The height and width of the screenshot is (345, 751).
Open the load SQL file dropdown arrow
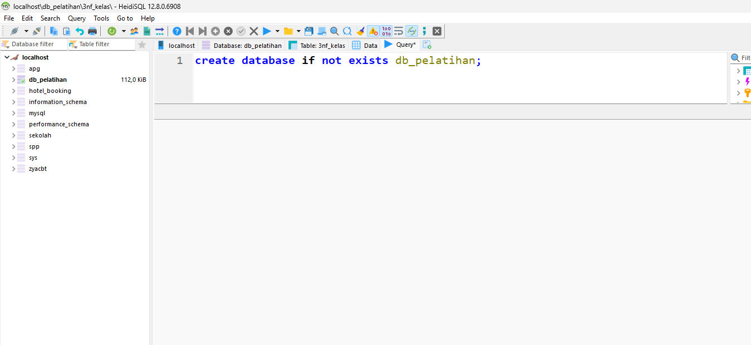(x=298, y=31)
